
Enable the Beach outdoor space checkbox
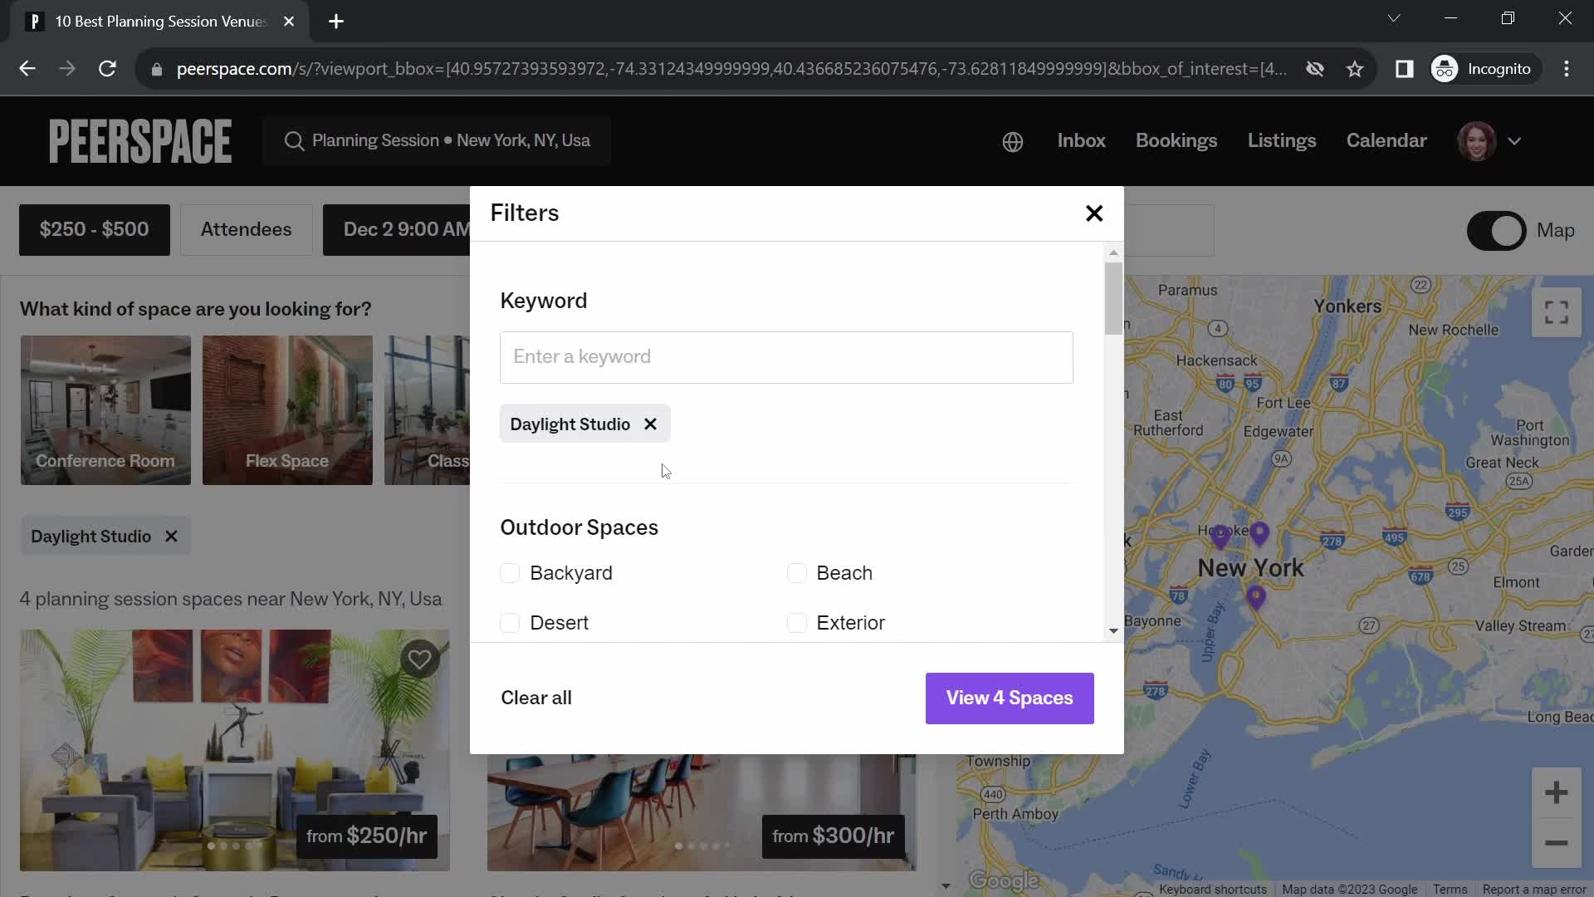[x=796, y=573]
